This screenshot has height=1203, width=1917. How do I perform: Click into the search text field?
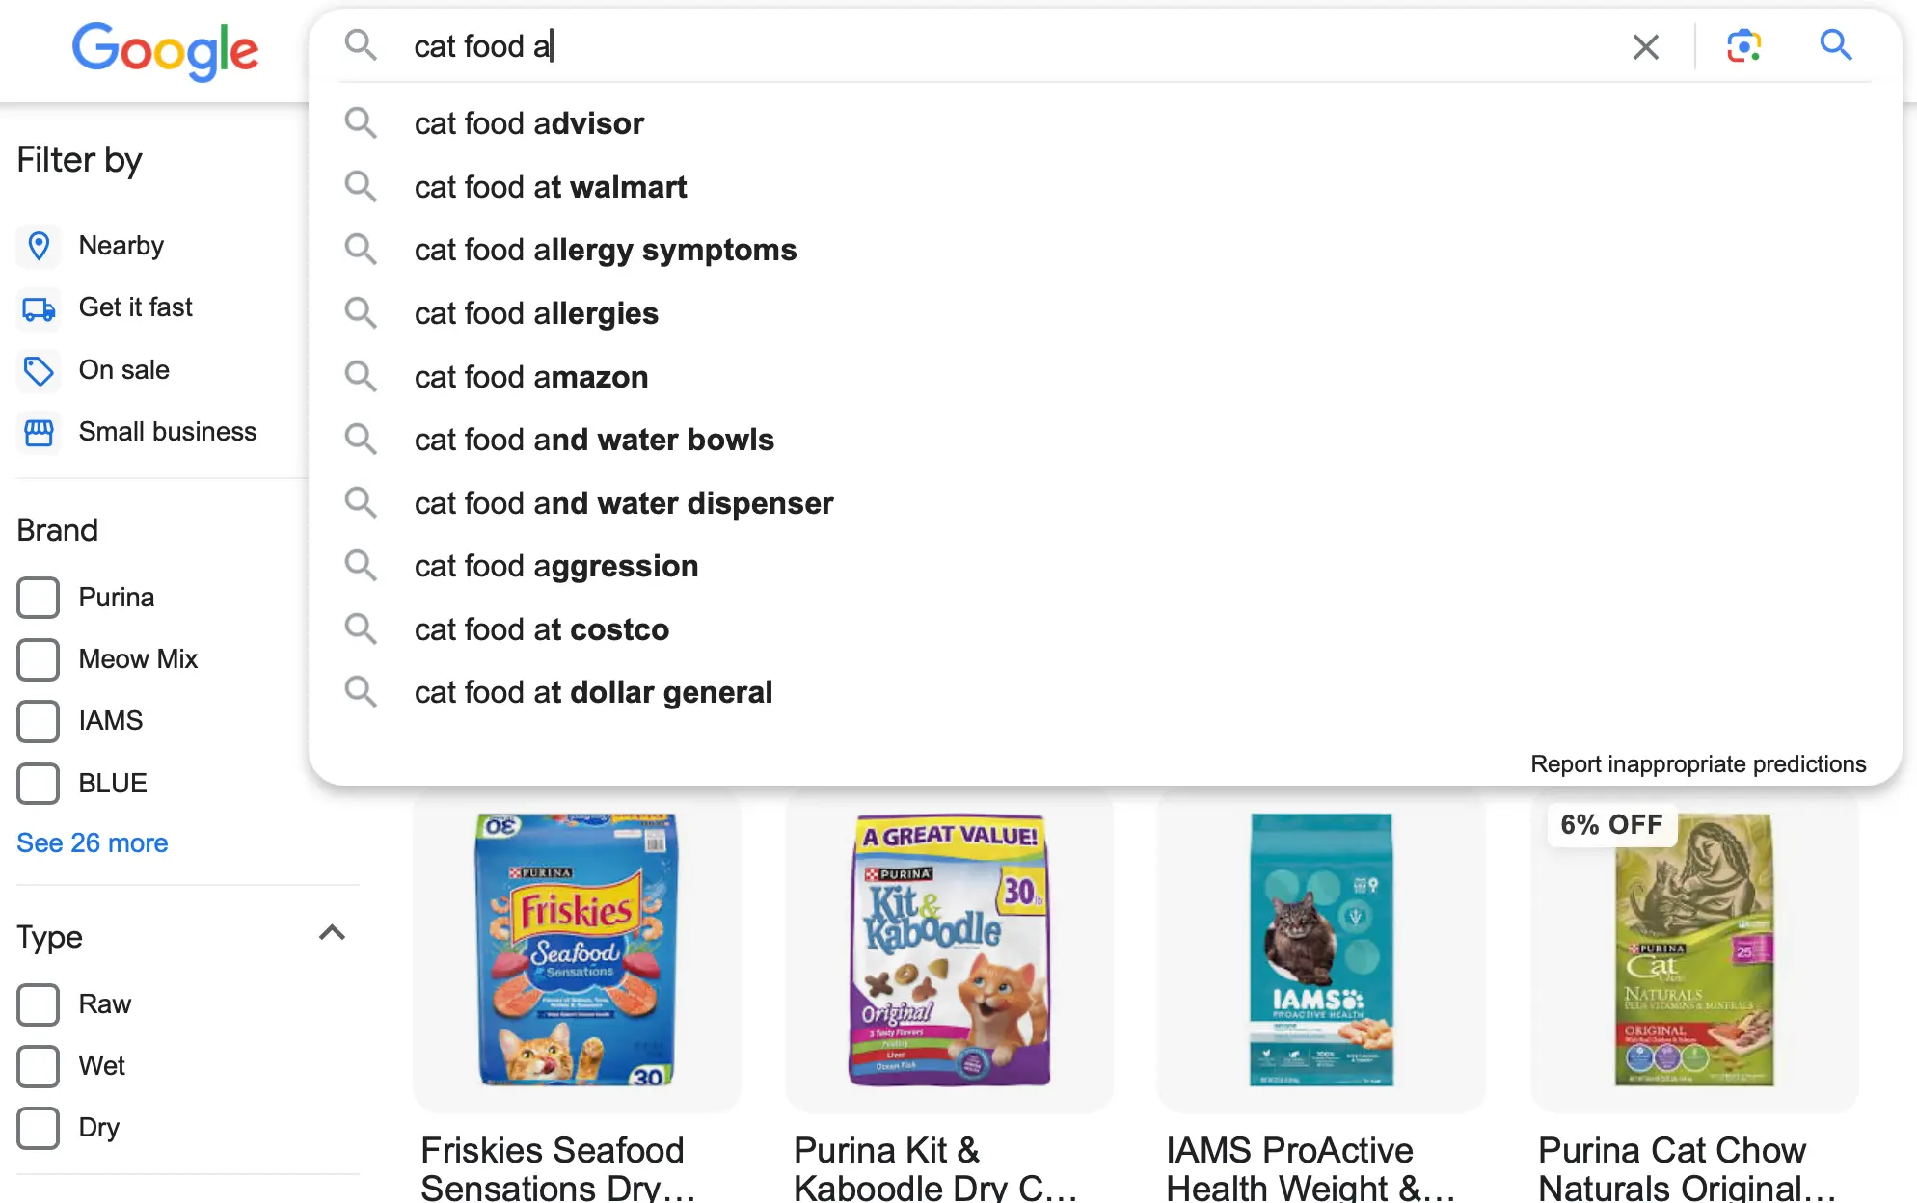coord(964,46)
